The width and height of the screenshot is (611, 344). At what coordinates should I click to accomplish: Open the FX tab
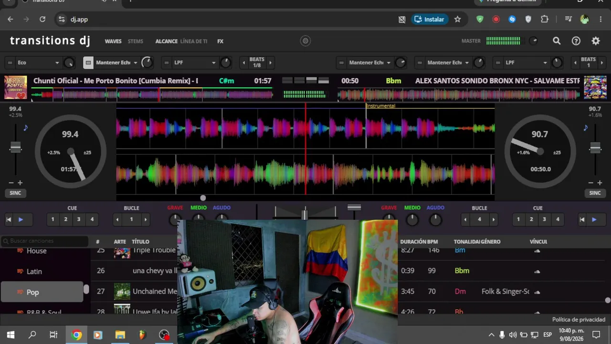point(220,42)
